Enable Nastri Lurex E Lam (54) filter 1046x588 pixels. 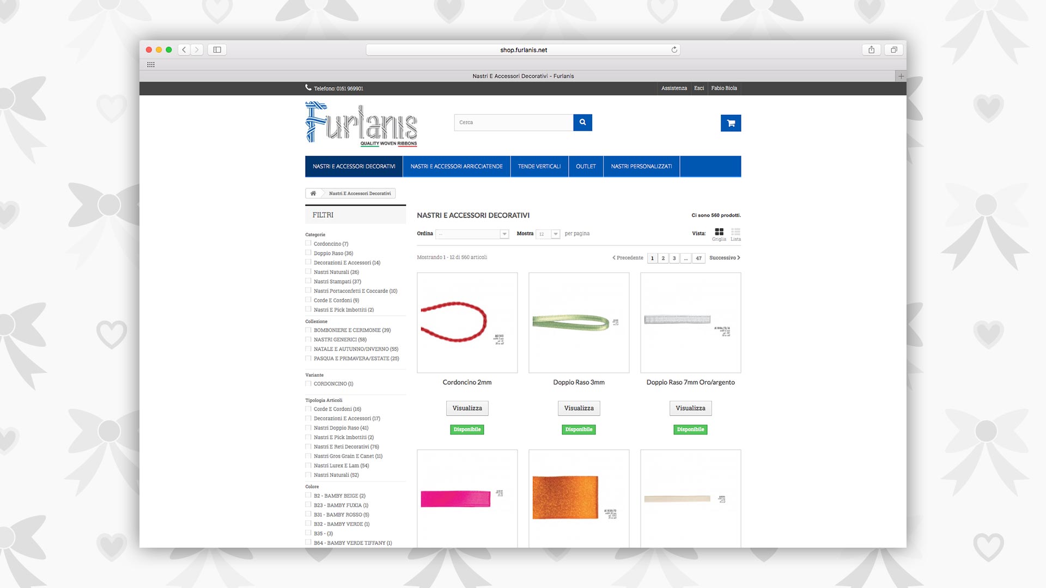pos(308,465)
